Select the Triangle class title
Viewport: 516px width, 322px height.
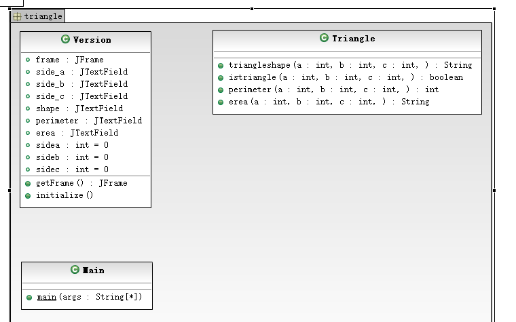(x=354, y=39)
